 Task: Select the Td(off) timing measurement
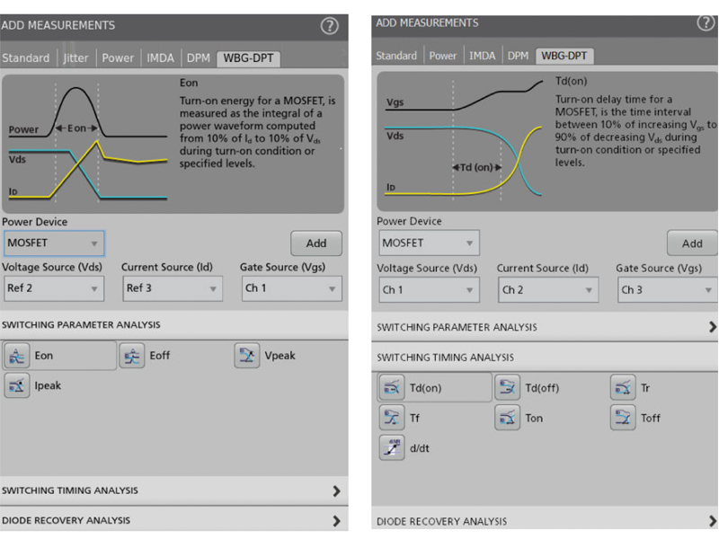pyautogui.click(x=507, y=388)
